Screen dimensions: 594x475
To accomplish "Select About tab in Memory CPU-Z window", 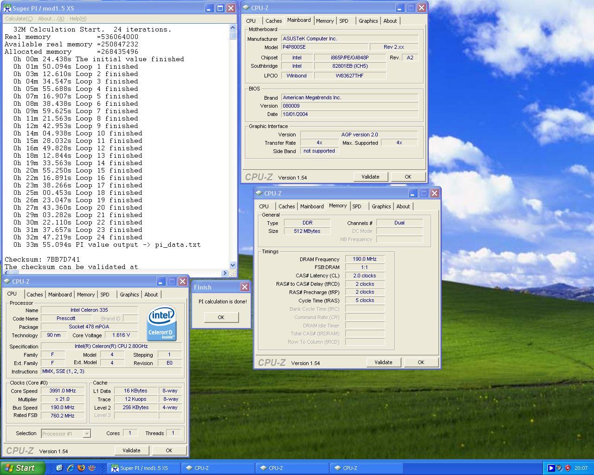I will [403, 206].
